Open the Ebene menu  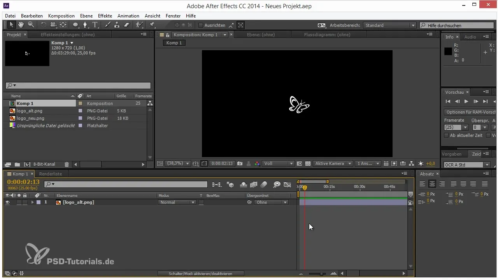86,16
